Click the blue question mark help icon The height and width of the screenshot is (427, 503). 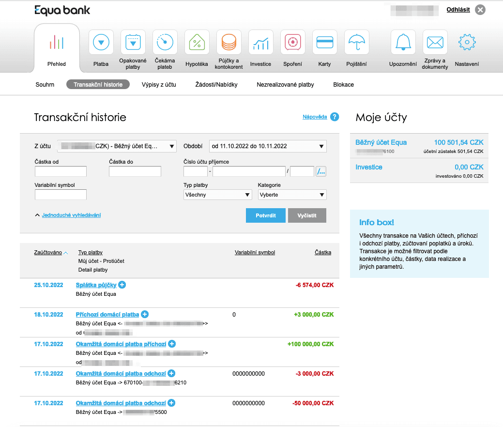point(335,117)
